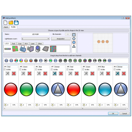Enable 16 Bits for channel #4 Red
The width and height of the screenshot is (132, 132).
(5, 70)
